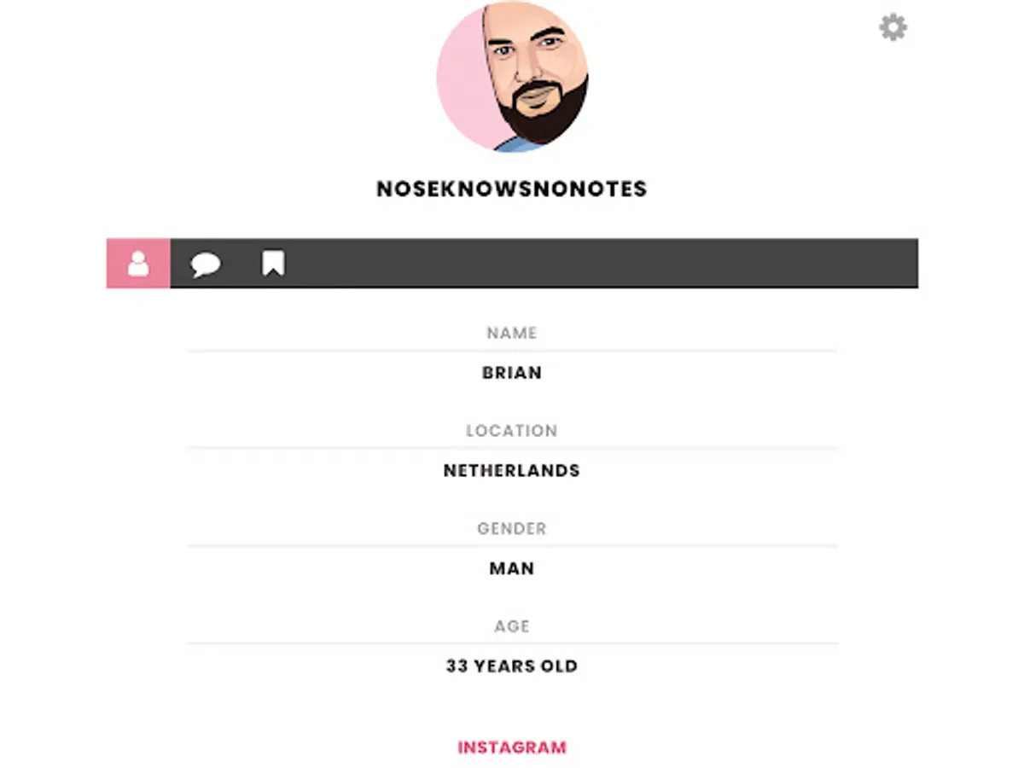The height and width of the screenshot is (768, 1024).
Task: Click the divider line under GENDER
Action: [x=512, y=546]
